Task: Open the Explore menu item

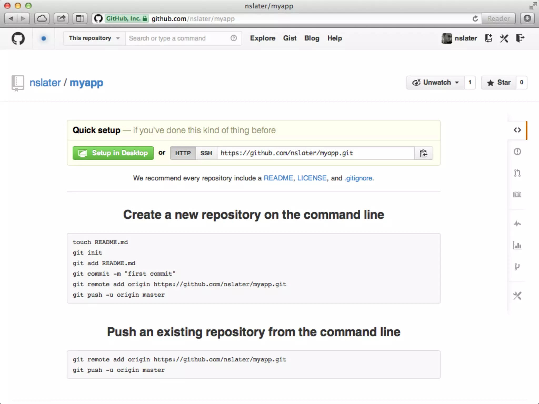Action: point(262,38)
